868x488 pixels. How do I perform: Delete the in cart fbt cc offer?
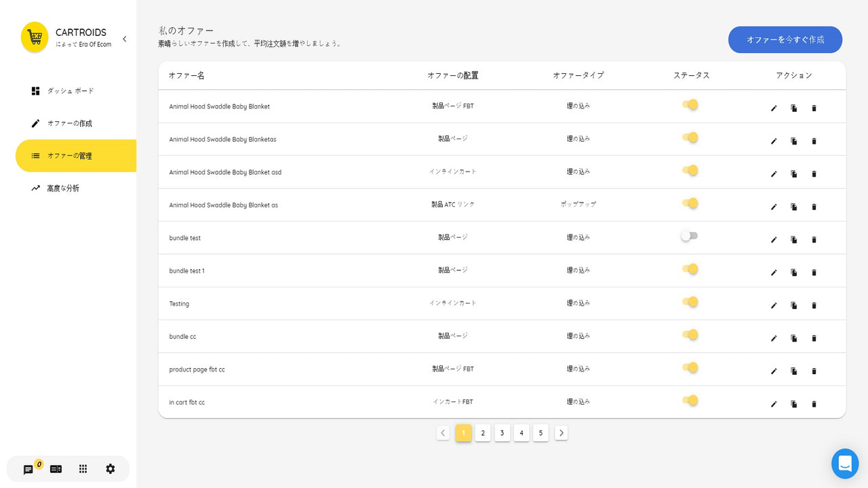(814, 404)
